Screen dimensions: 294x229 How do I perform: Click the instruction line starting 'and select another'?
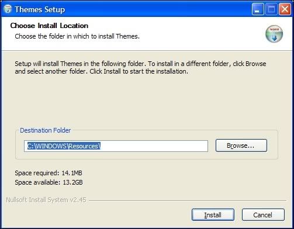[102, 71]
